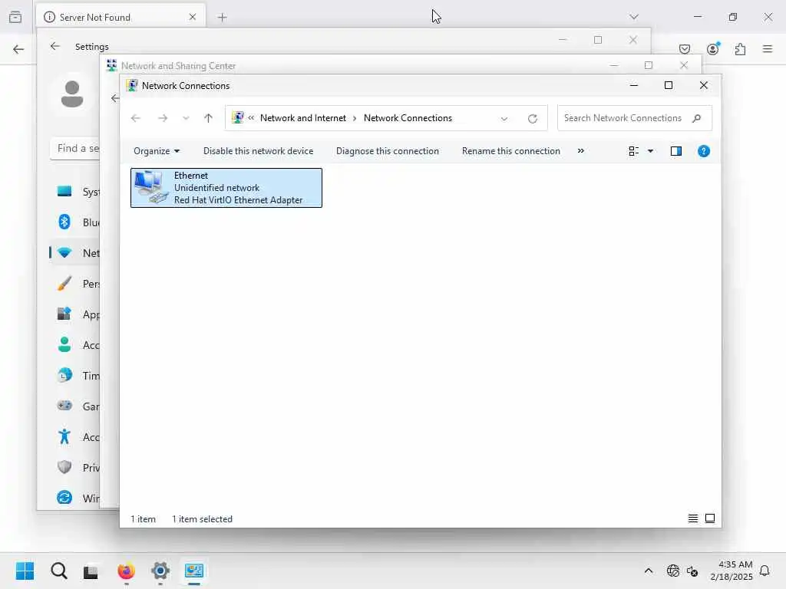This screenshot has height=589, width=786.
Task: Open the view options dropdown arrow
Action: click(x=650, y=151)
